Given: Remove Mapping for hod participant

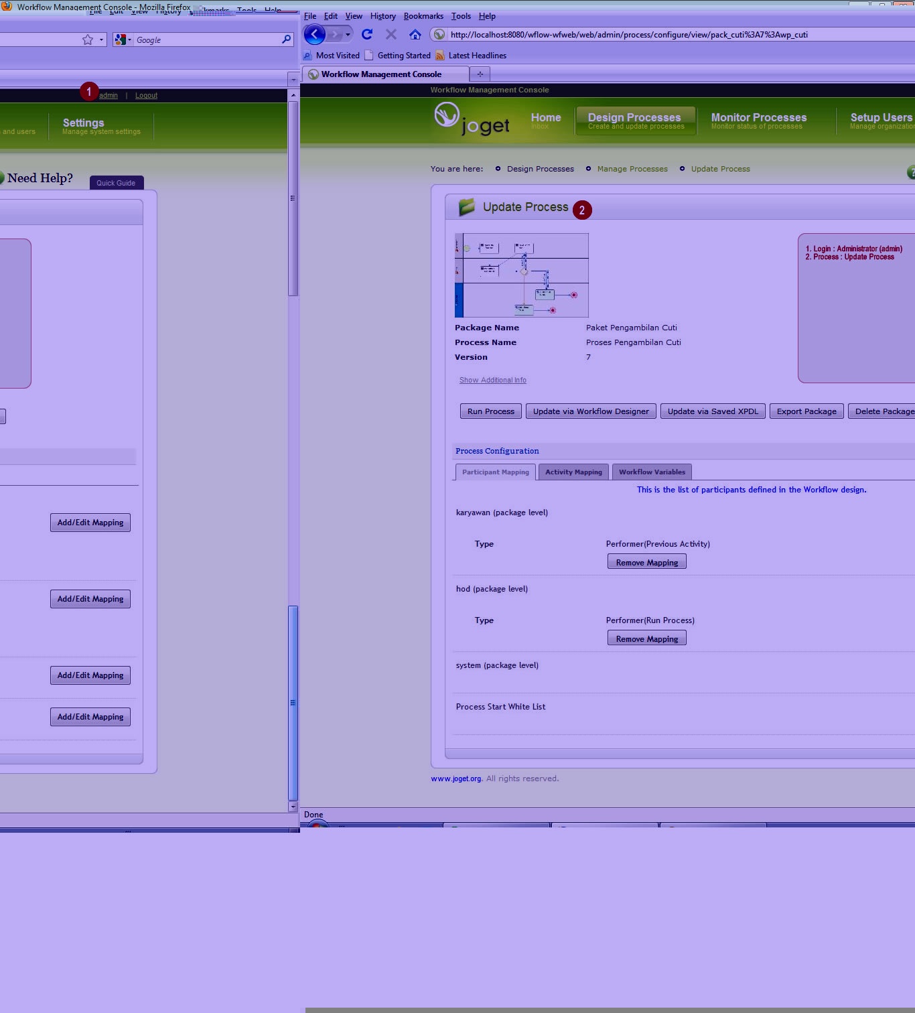Looking at the screenshot, I should pyautogui.click(x=647, y=638).
